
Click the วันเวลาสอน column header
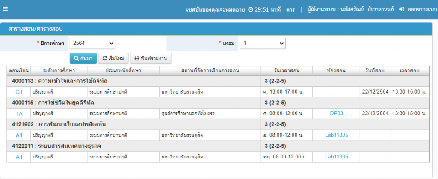click(286, 70)
